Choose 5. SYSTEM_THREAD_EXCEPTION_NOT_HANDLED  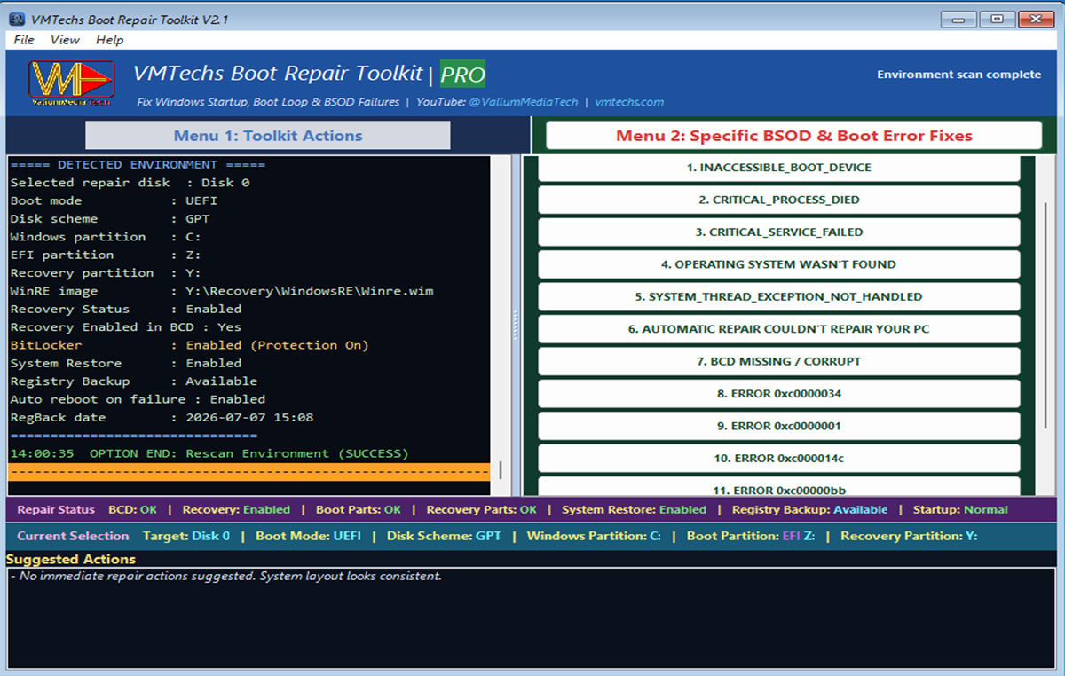[x=779, y=296]
